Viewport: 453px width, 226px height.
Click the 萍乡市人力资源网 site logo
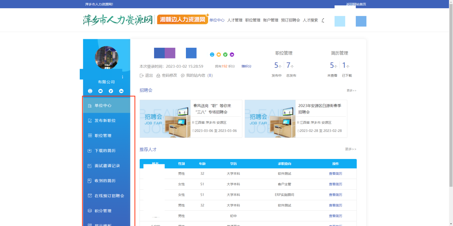tap(118, 20)
